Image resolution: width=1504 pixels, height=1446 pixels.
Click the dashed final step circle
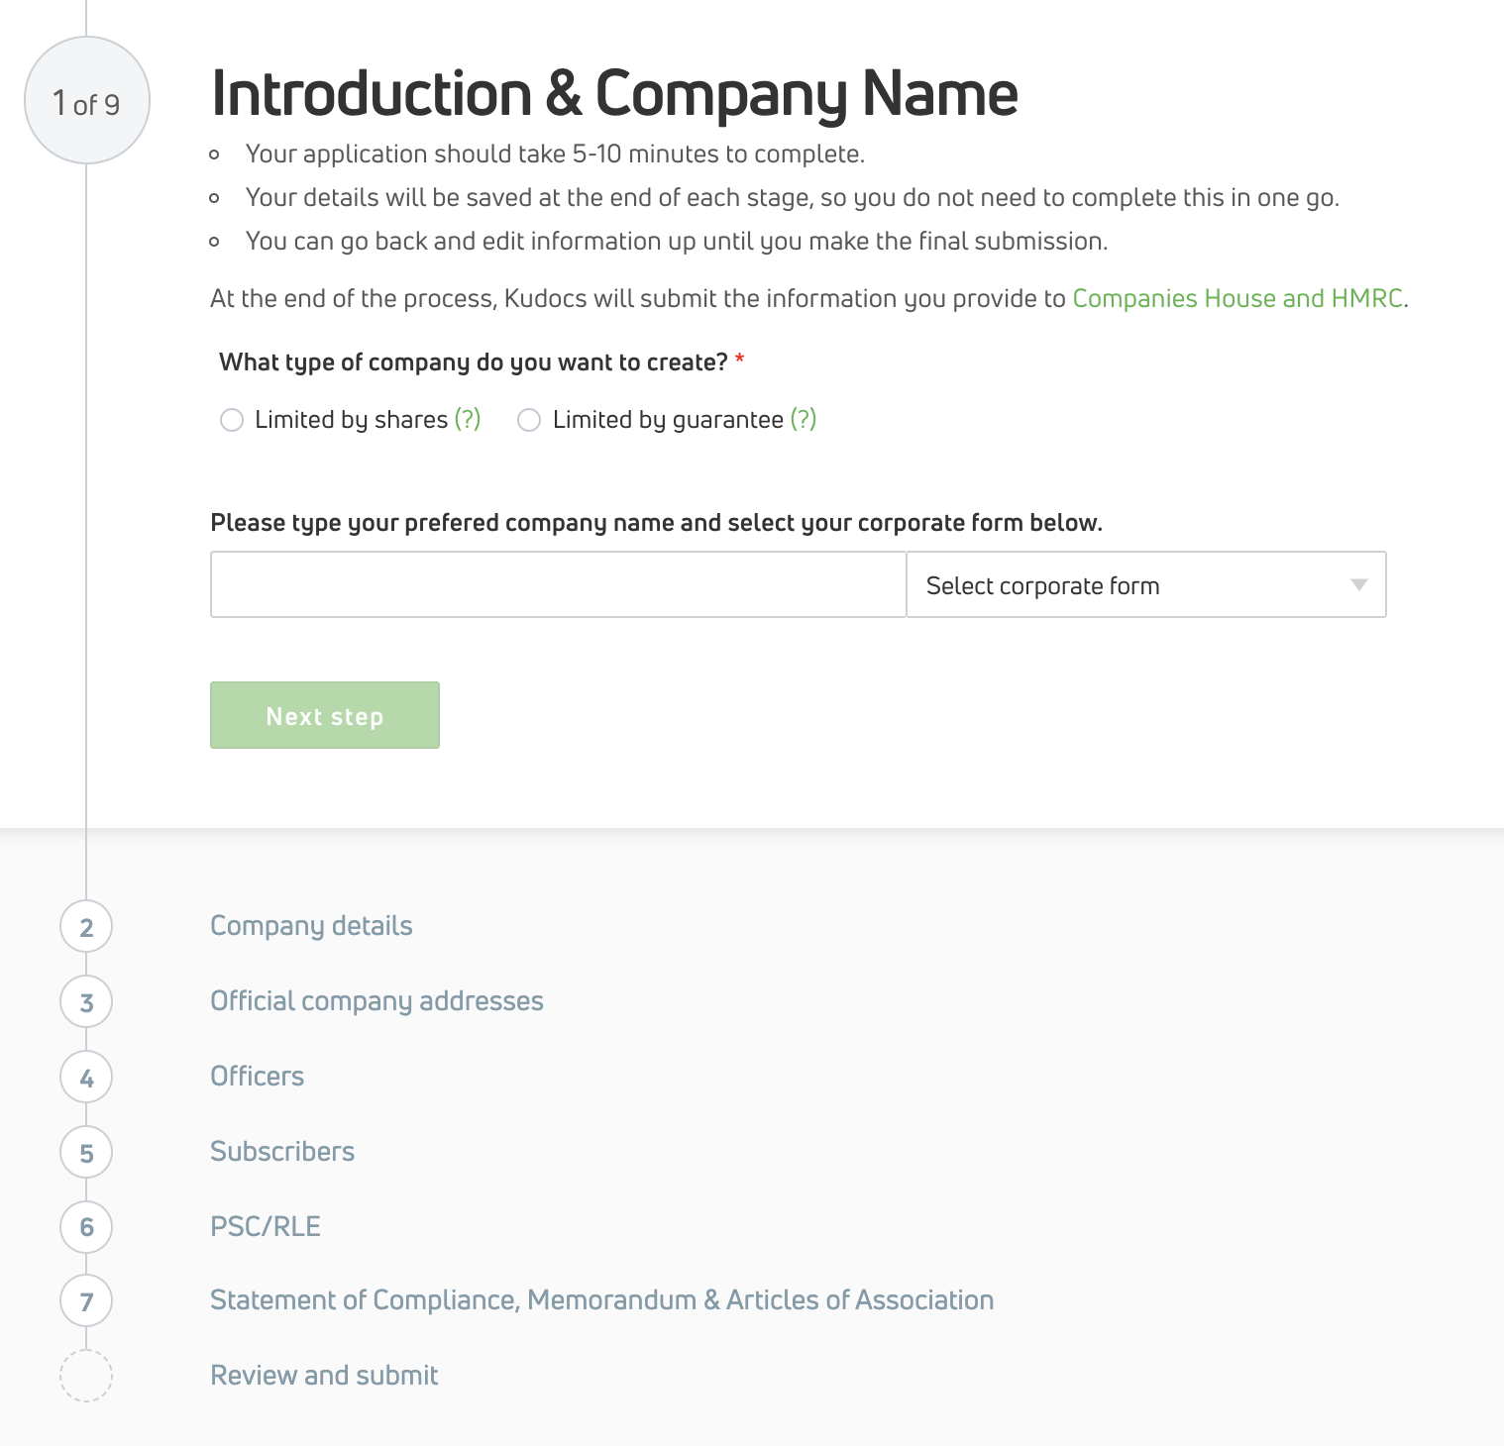[x=86, y=1376]
